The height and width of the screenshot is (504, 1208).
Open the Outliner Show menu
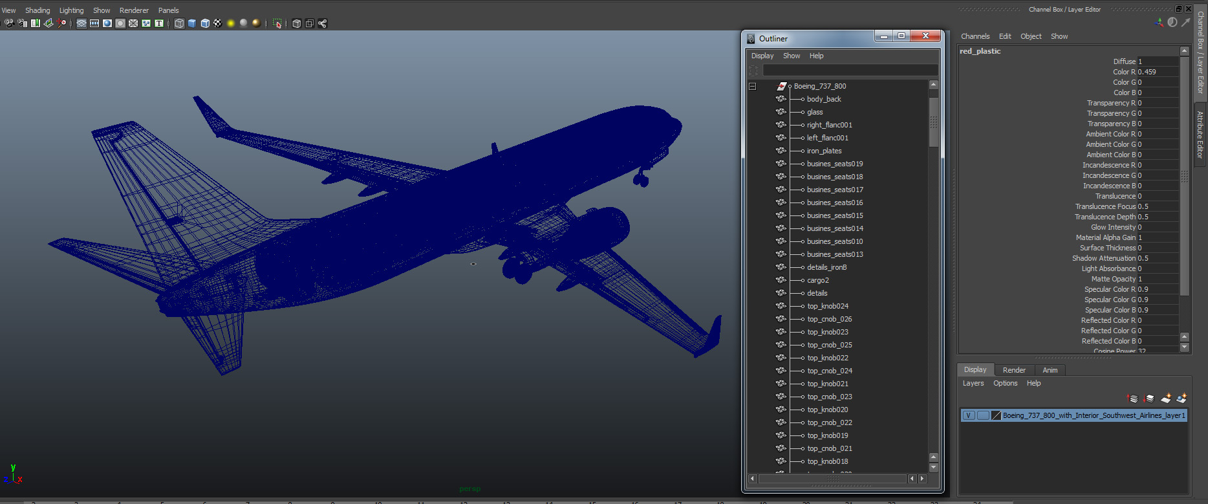tap(792, 56)
